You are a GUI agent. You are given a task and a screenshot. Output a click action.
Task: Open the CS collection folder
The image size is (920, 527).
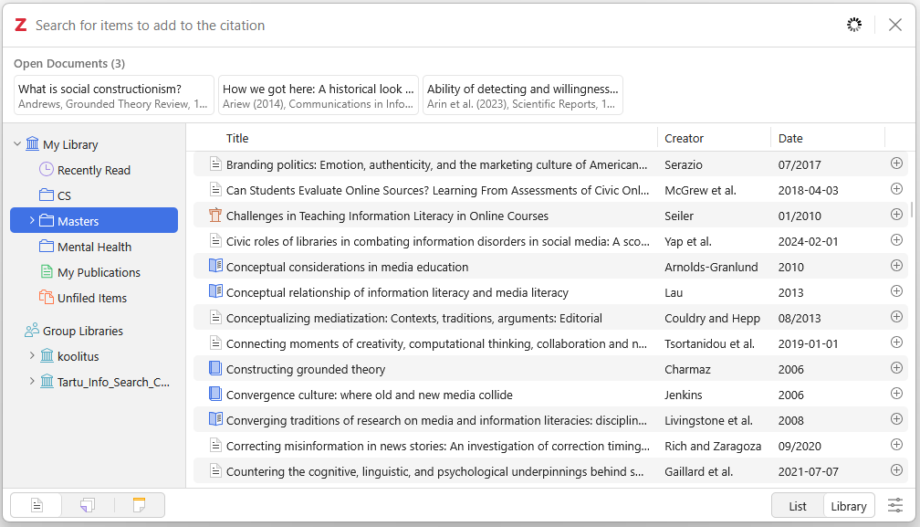point(94,195)
